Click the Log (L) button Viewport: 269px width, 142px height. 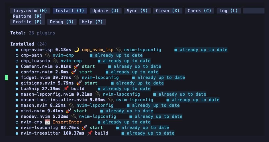[228, 11]
